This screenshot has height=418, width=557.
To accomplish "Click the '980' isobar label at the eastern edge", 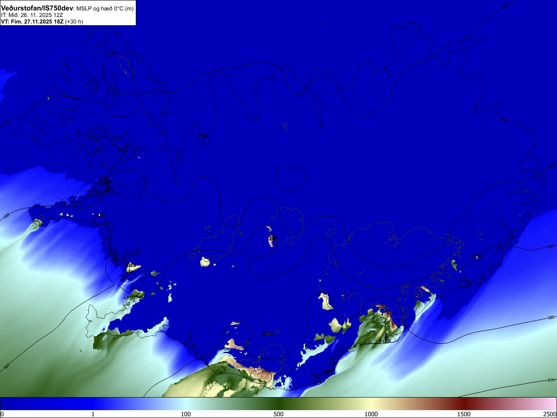I will click(x=551, y=318).
